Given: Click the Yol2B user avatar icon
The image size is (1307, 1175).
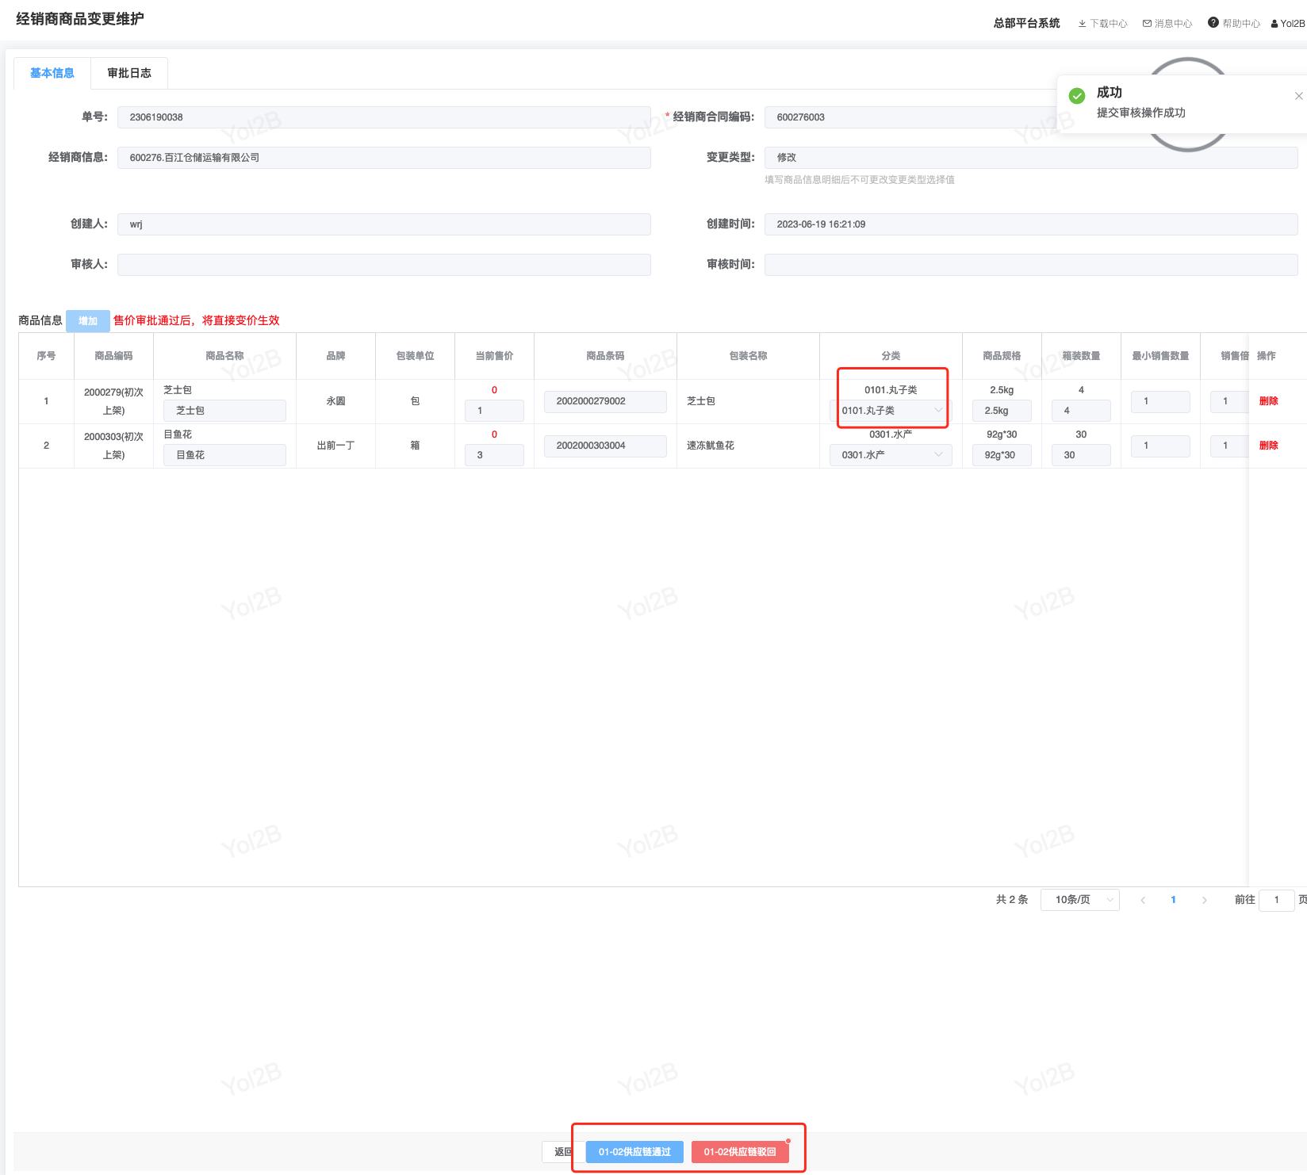Looking at the screenshot, I should coord(1274,24).
